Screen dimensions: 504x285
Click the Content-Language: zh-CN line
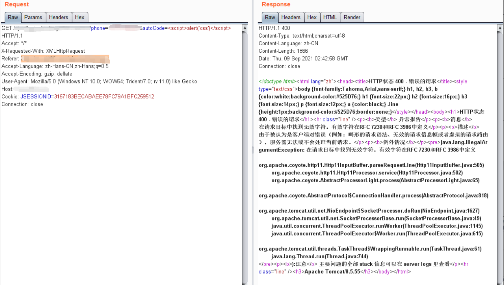288,43
